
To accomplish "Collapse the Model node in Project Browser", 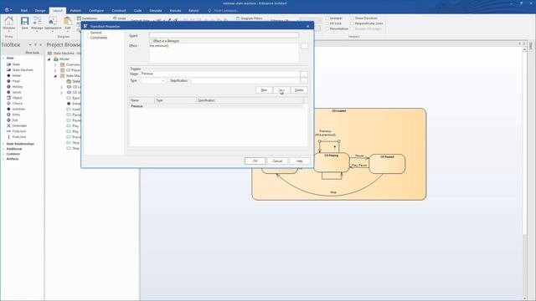I will [x=49, y=59].
